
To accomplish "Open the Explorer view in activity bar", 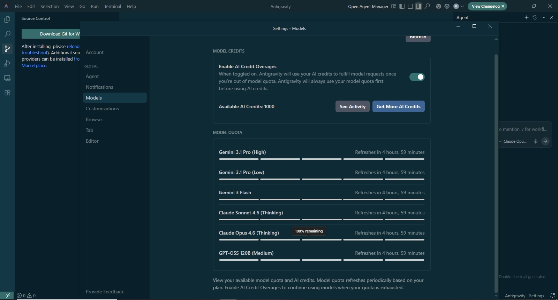I will click(7, 19).
